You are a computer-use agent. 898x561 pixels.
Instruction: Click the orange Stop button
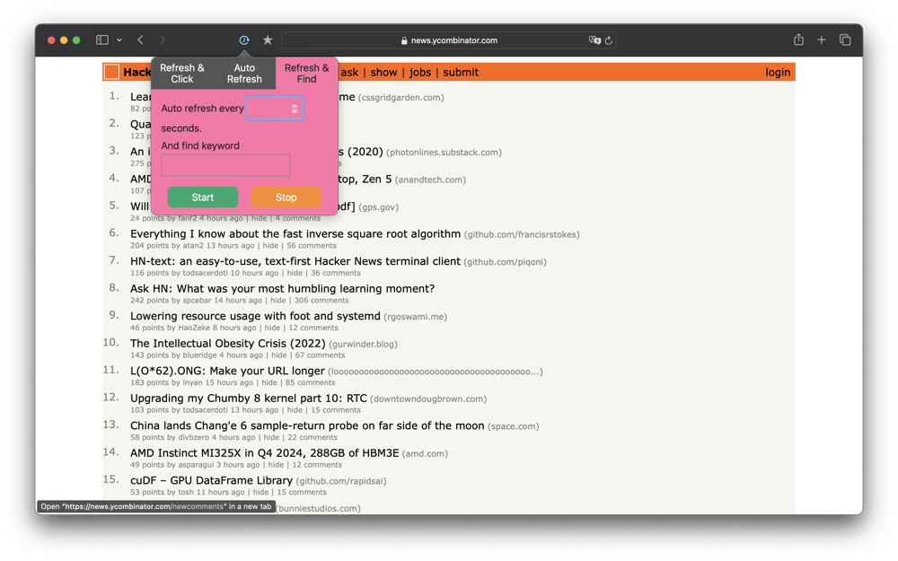click(286, 197)
